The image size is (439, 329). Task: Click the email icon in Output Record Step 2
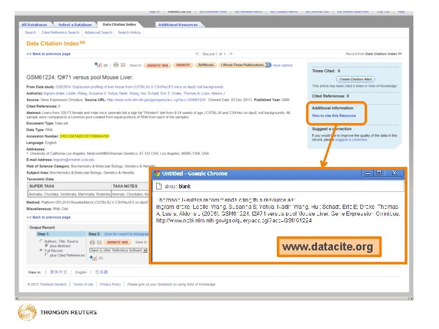99,242
